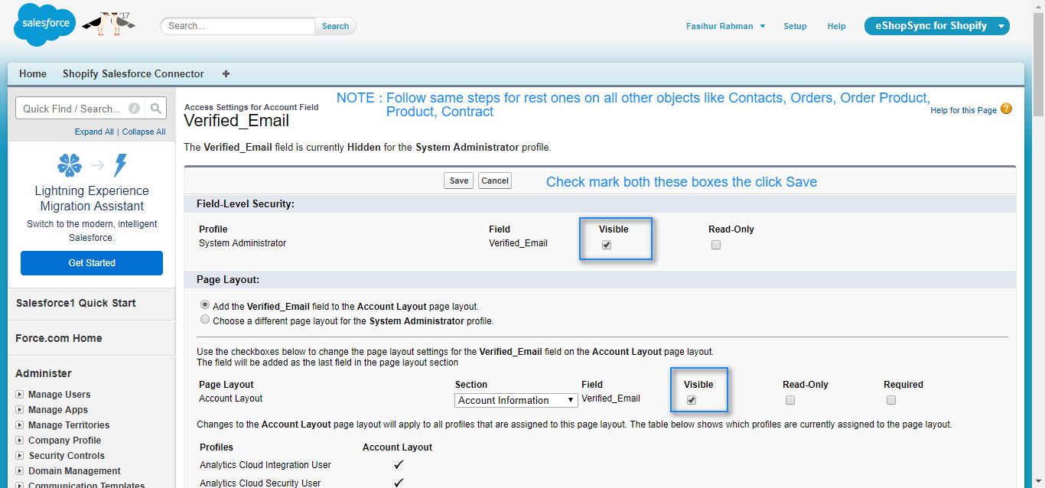Open Force.com Home in sidebar
Viewport: 1045px width, 488px height.
(59, 338)
